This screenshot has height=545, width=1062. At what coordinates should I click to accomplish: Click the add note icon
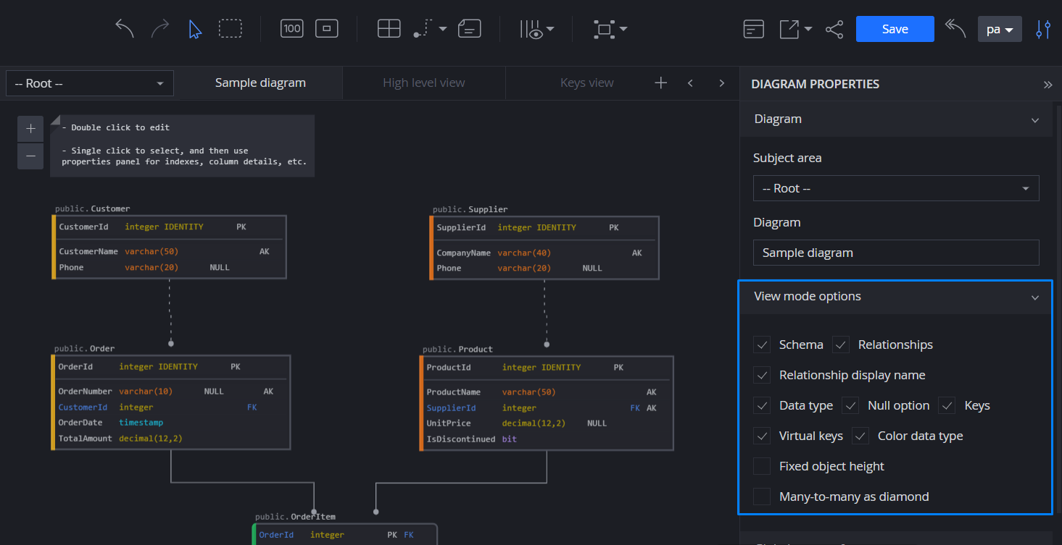pos(469,28)
